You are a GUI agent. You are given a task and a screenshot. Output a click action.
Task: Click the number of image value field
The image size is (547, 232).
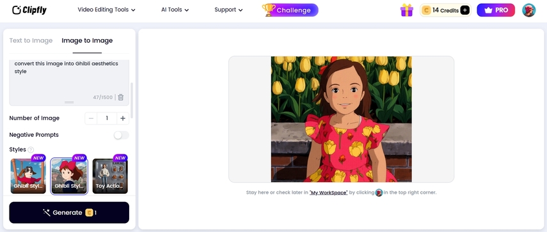point(107,118)
